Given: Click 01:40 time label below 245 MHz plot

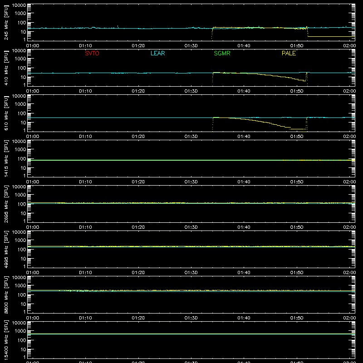Looking at the screenshot, I should [x=244, y=46].
